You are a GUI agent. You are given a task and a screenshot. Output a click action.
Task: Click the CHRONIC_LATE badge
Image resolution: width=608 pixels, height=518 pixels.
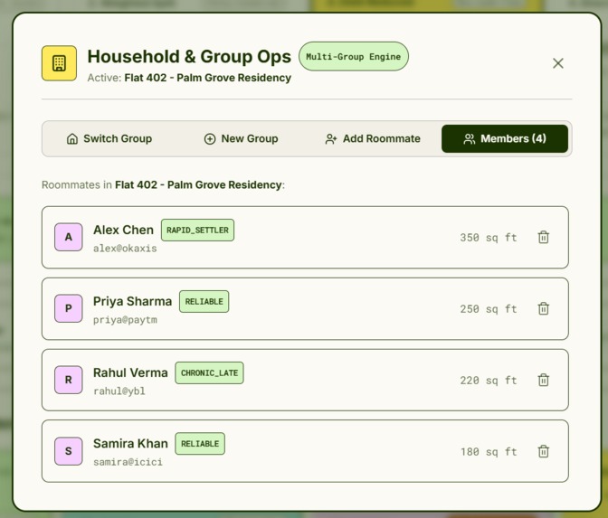point(209,373)
